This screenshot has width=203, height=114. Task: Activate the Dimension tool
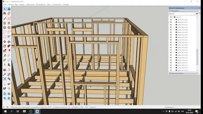(x=9, y=56)
